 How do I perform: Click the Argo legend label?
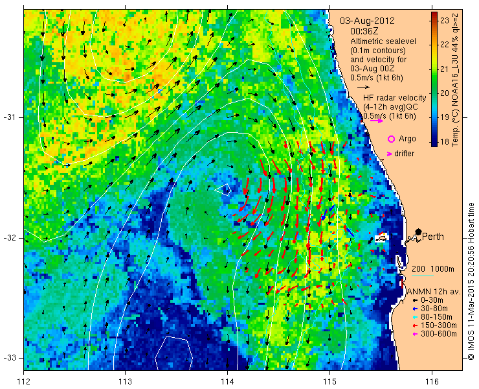click(407, 139)
